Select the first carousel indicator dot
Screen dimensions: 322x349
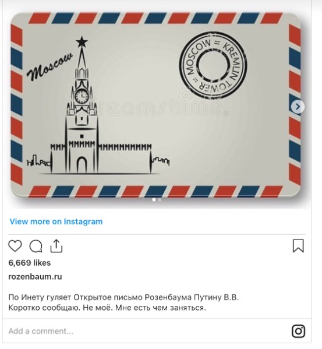coord(154,200)
